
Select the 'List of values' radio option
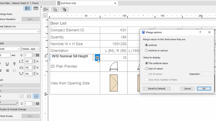147,74
